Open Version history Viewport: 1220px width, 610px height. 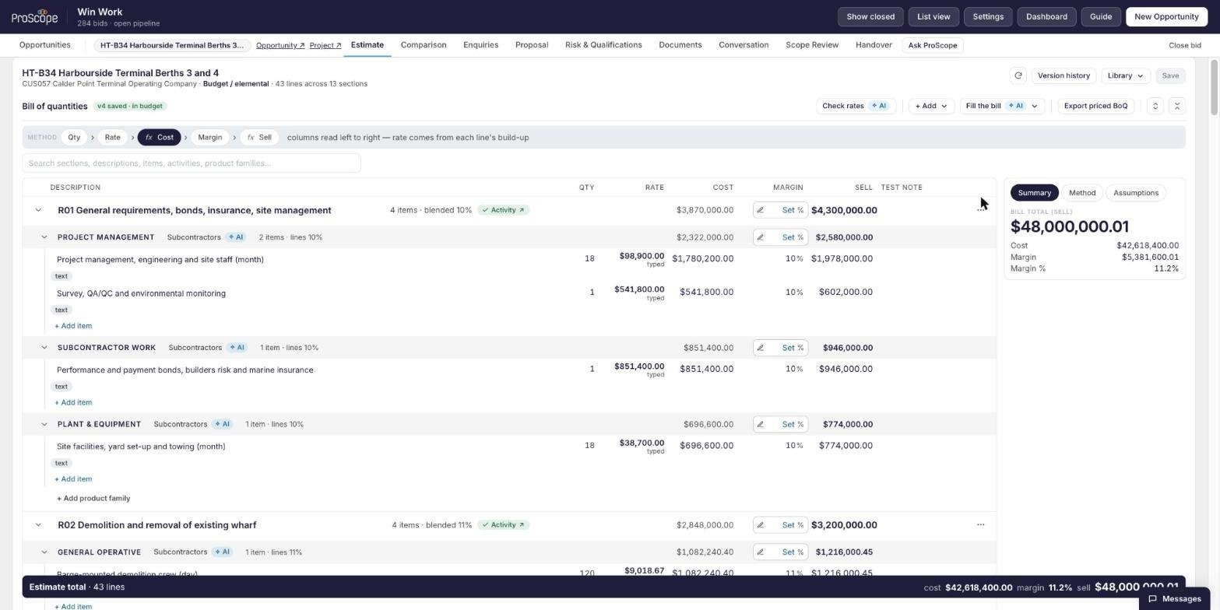click(x=1064, y=75)
